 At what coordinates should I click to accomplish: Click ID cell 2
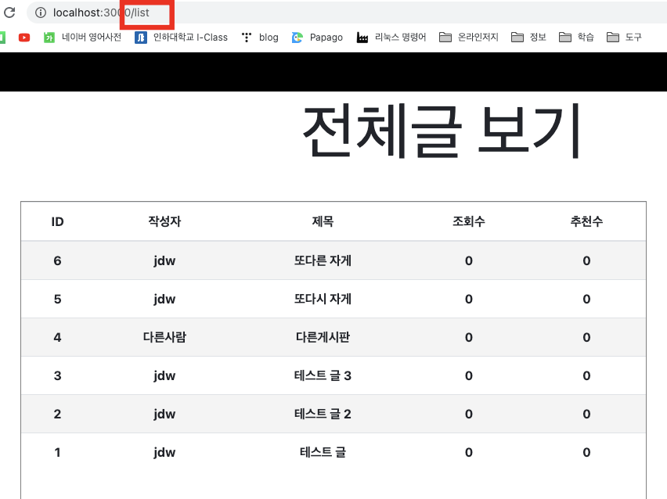(57, 414)
